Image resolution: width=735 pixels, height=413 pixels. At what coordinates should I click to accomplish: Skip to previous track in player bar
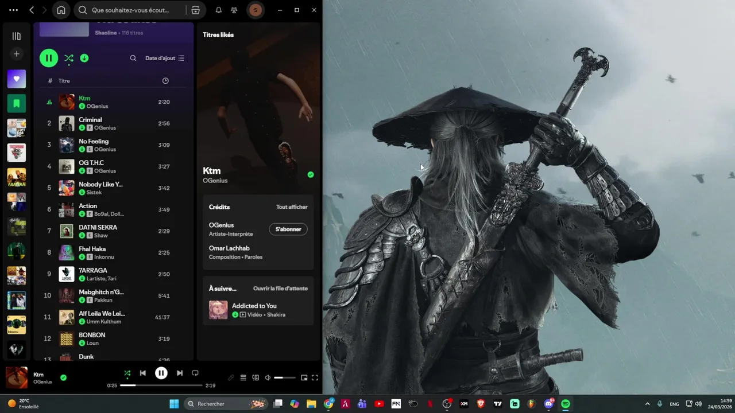143,373
